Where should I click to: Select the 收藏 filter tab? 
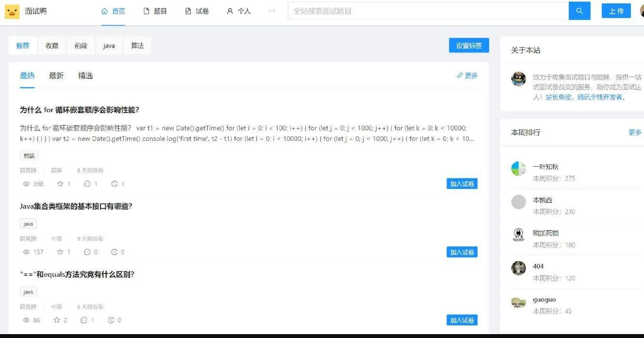click(51, 45)
